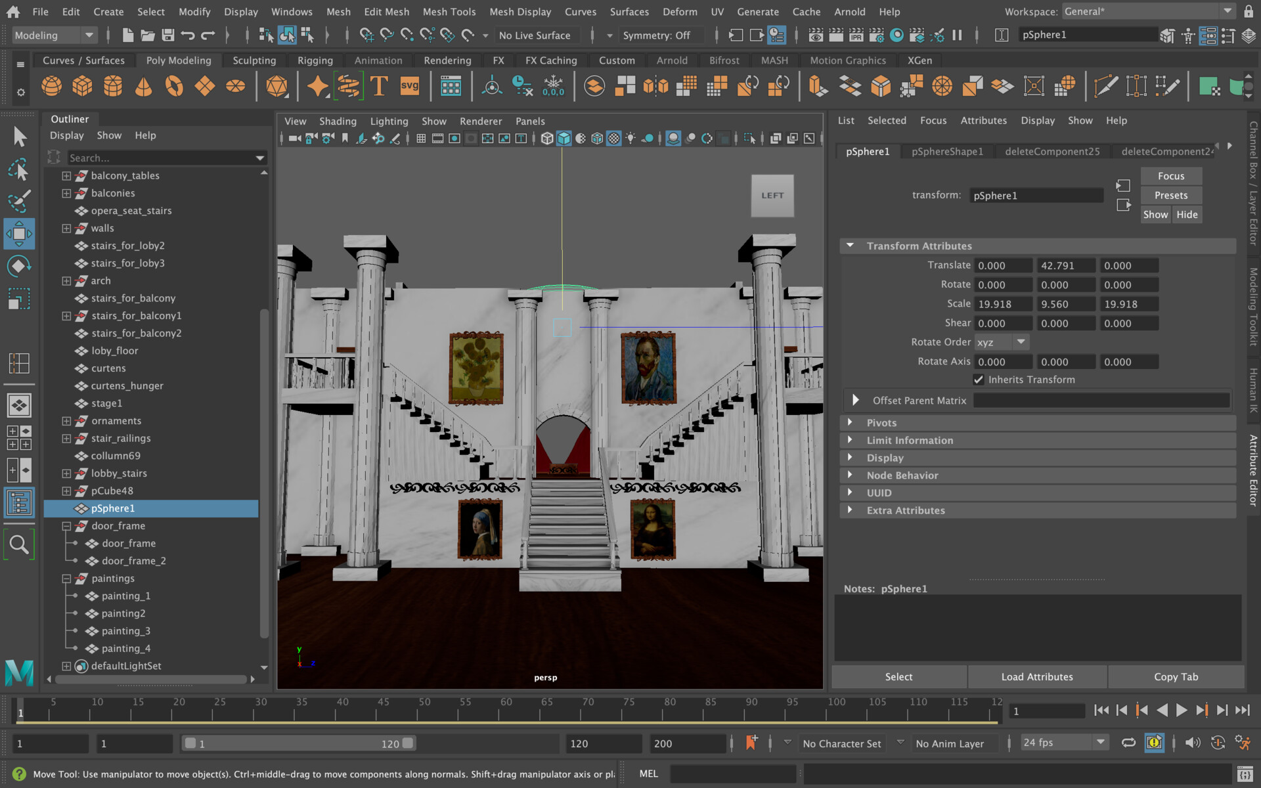This screenshot has width=1261, height=788.
Task: Click the Load Attributes button
Action: click(x=1037, y=676)
